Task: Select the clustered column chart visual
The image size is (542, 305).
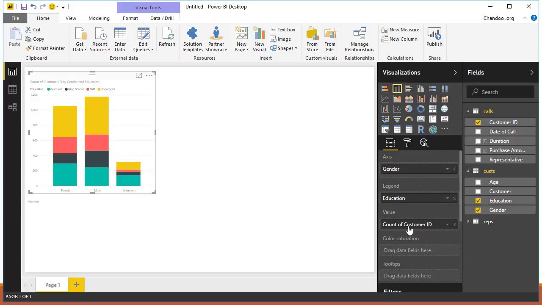Action: click(420, 89)
